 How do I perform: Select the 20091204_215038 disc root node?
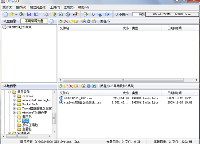point(19,27)
